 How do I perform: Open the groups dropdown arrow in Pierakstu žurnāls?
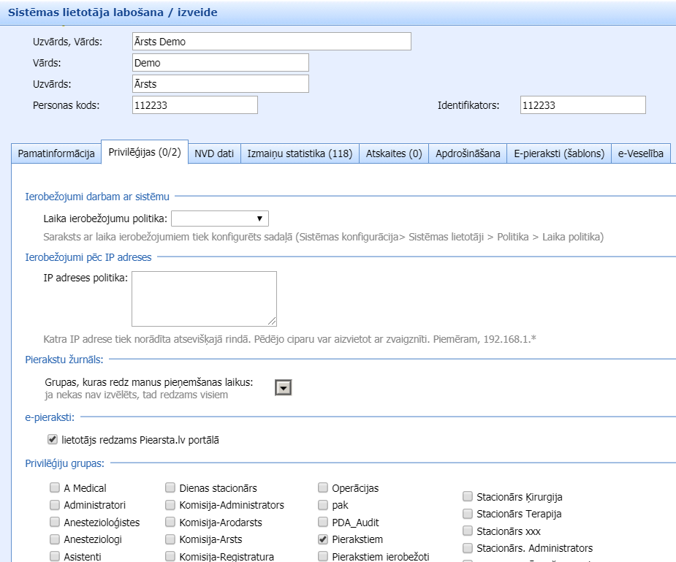click(x=283, y=388)
